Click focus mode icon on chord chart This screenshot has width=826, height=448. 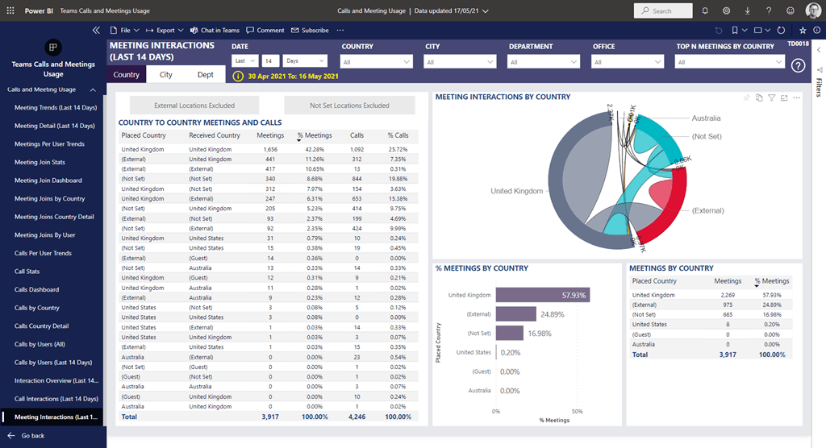(x=784, y=97)
